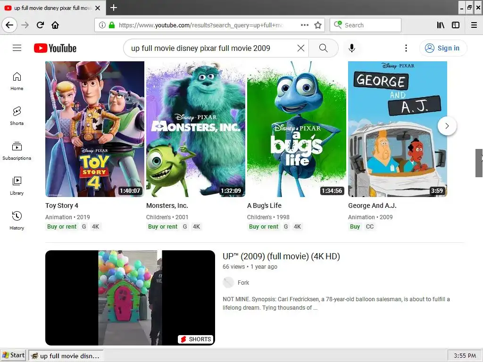Click Buy for George And A.J.
This screenshot has height=362, width=483.
pos(355,227)
